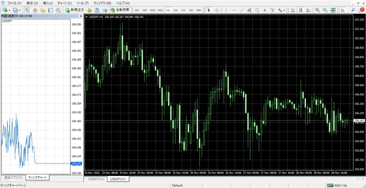Screen dimensions: 366x188
Task: Click the zoom out magnifier icon
Action: (x=325, y=10)
